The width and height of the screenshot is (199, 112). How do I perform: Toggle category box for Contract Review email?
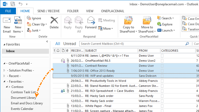tap(162, 66)
